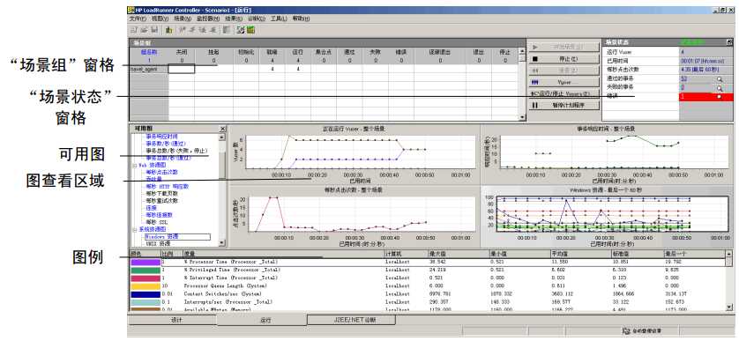Click magnifier icon next to passed transactions
Screen dimensions: 739x341
pyautogui.click(x=720, y=79)
